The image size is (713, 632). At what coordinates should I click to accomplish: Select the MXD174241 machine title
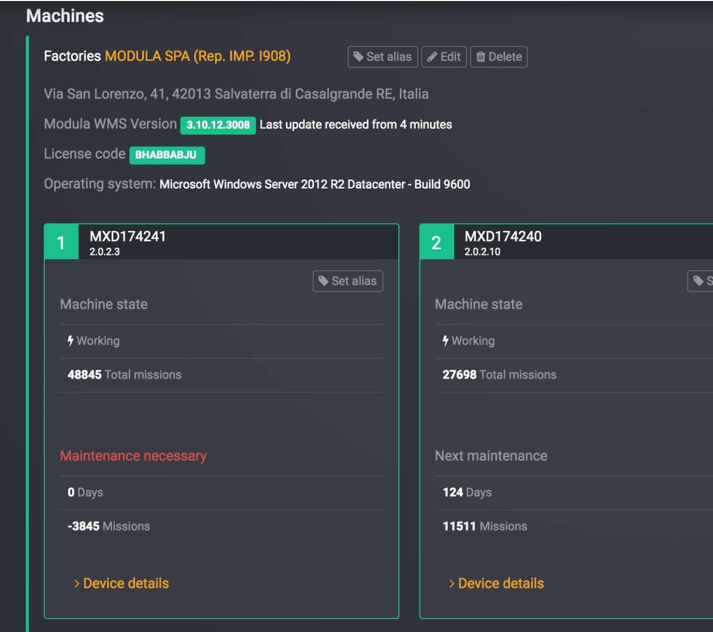coord(127,236)
